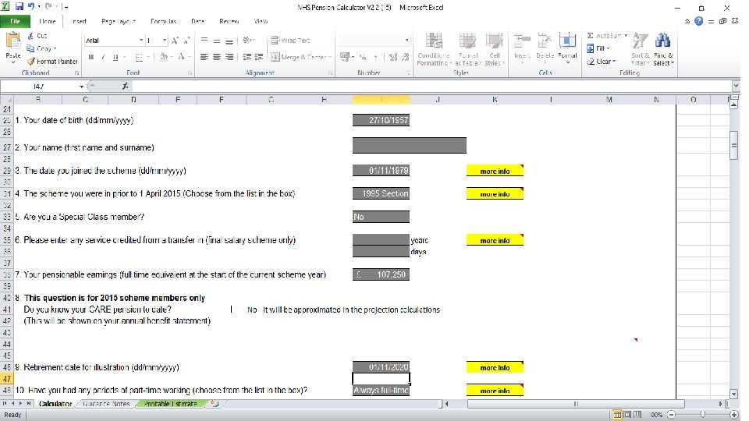
Task: Click the Fill Color bucket icon
Action: point(164,57)
